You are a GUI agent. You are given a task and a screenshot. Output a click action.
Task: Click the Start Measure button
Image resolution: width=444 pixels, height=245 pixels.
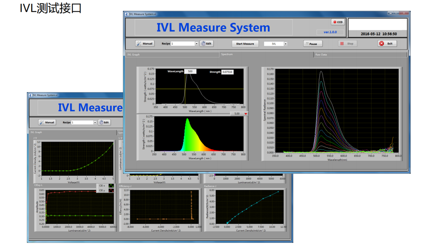click(245, 43)
